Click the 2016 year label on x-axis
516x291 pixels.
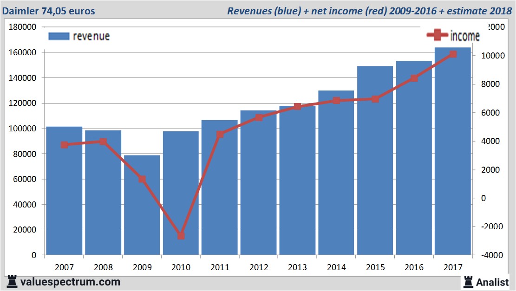414,267
